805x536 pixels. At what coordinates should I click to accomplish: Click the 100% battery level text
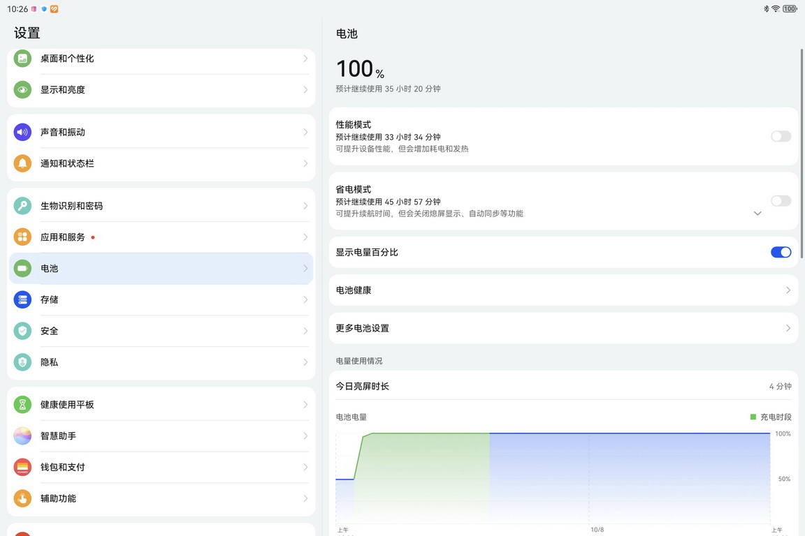(360, 68)
